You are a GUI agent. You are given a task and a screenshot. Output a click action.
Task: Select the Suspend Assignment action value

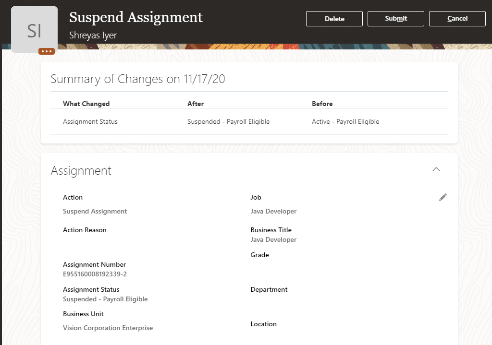pos(95,211)
